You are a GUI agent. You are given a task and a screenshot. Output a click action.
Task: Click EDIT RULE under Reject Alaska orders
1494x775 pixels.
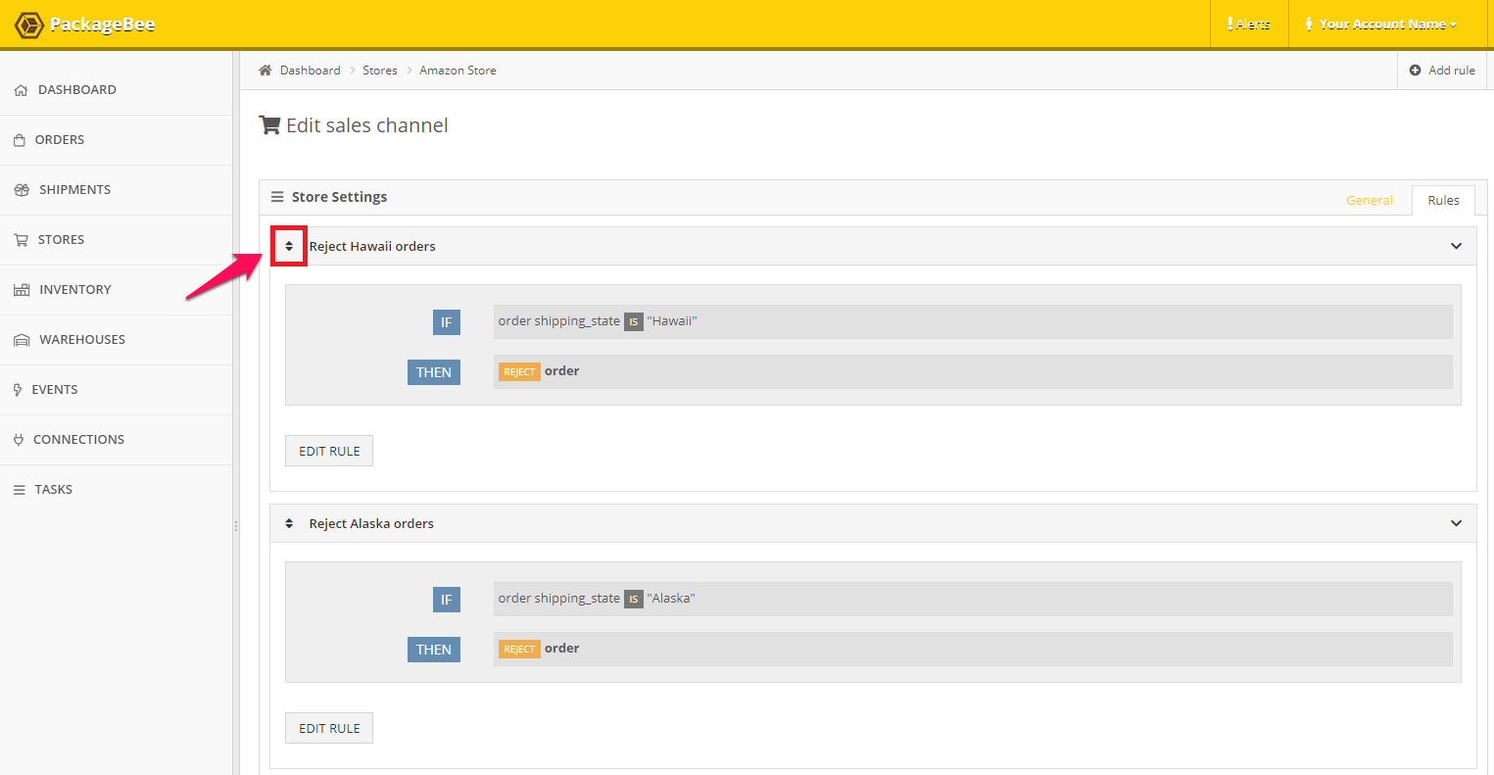[329, 728]
